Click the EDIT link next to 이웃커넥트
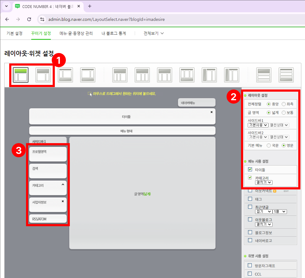 click(x=286, y=191)
